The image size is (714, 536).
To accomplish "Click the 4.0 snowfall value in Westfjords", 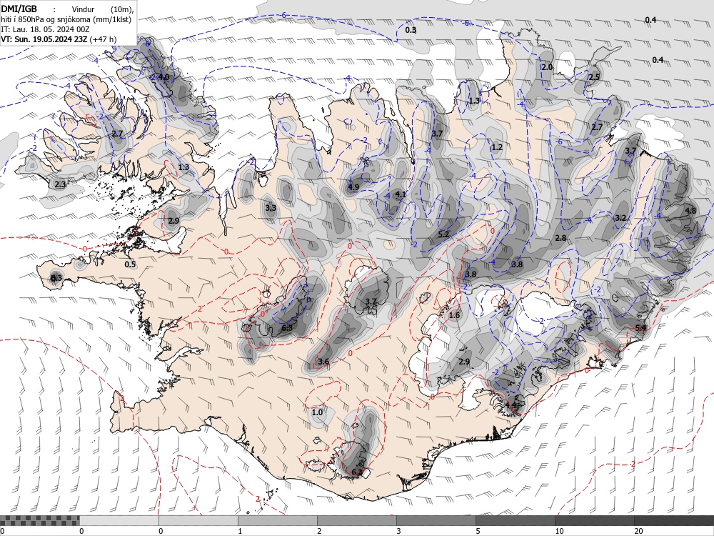I will coord(164,76).
